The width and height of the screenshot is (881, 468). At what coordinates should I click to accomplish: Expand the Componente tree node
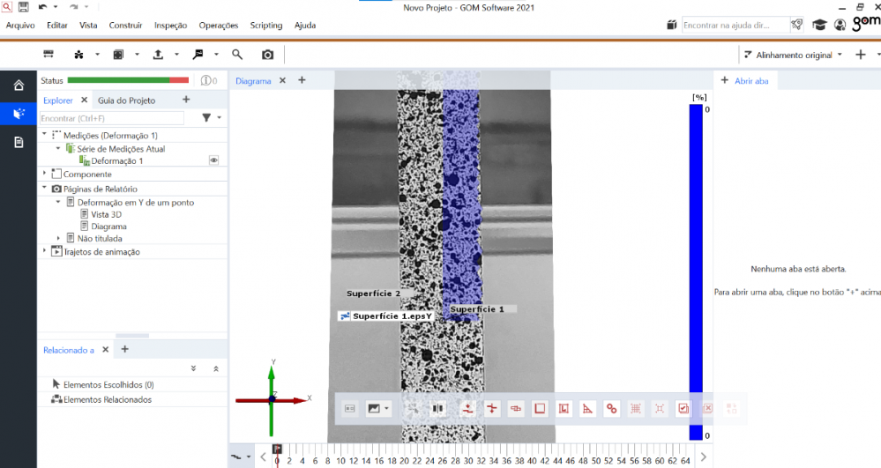click(45, 175)
